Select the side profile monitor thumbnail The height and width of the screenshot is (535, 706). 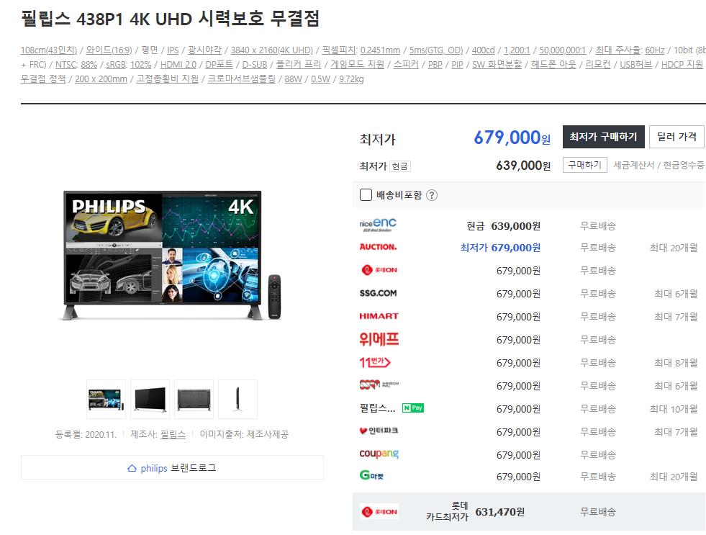point(237,399)
